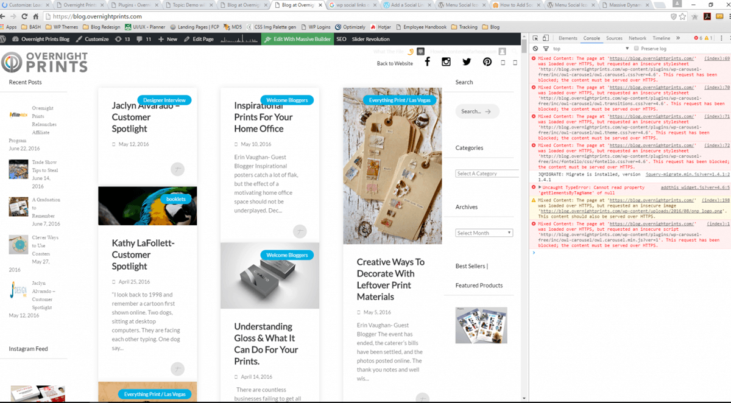Open the Select A Category dropdown
731x403 pixels.
[486, 173]
